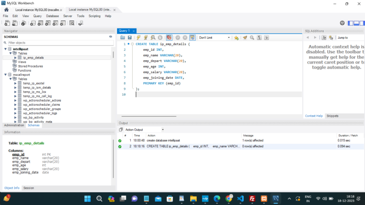Toggle auto-commit mode

coord(192,37)
